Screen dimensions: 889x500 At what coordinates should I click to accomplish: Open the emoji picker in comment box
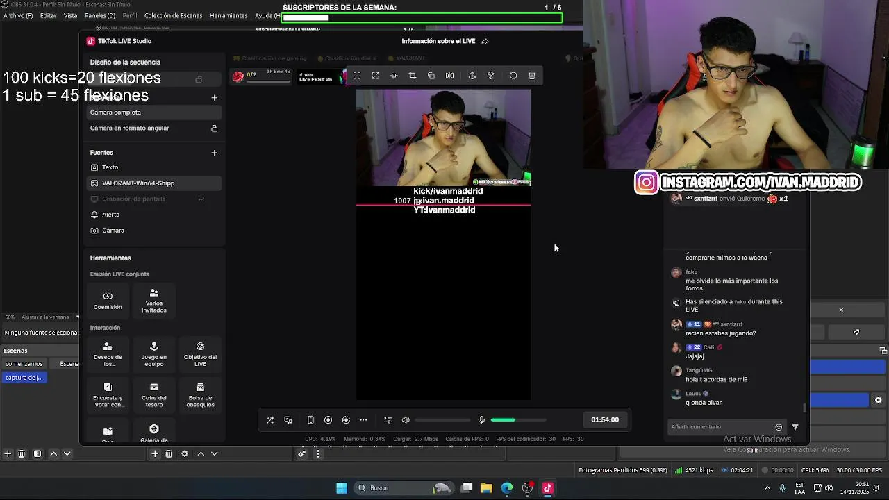pyautogui.click(x=779, y=427)
